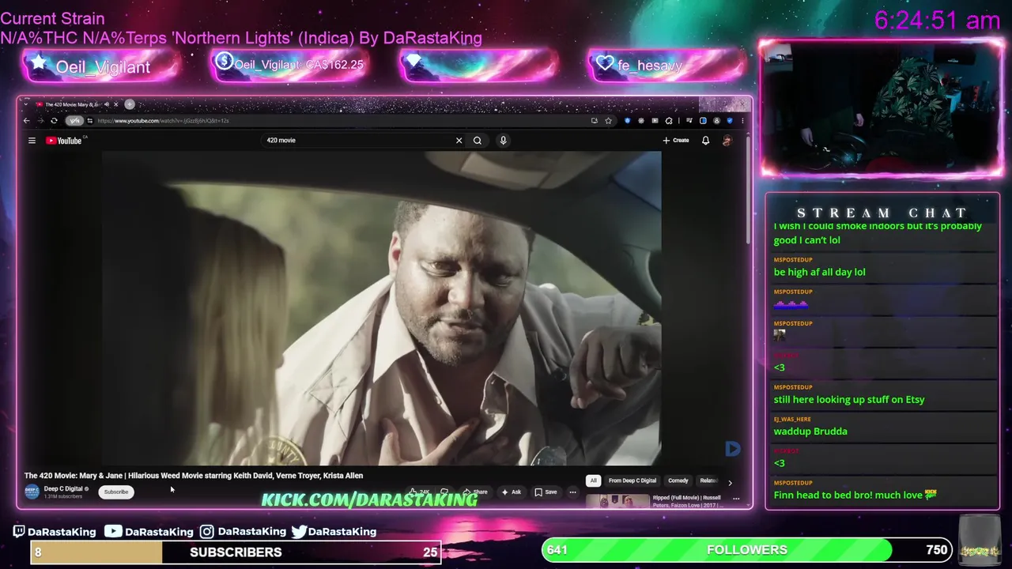Image resolution: width=1012 pixels, height=569 pixels.
Task: Show more filter chips with right chevron
Action: (730, 481)
